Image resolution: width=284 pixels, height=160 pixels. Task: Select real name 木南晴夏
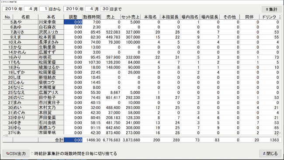51,87
